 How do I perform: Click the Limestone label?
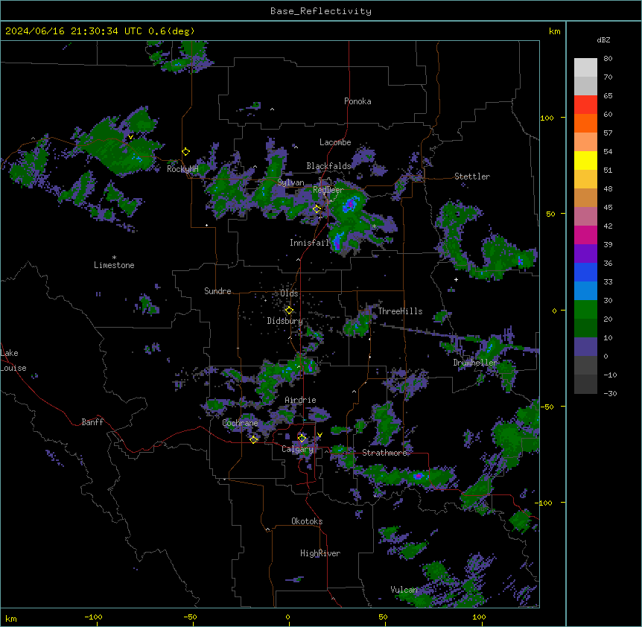[x=114, y=265]
